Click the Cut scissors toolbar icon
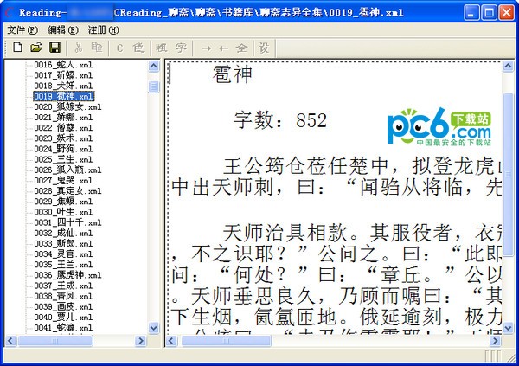 point(79,48)
